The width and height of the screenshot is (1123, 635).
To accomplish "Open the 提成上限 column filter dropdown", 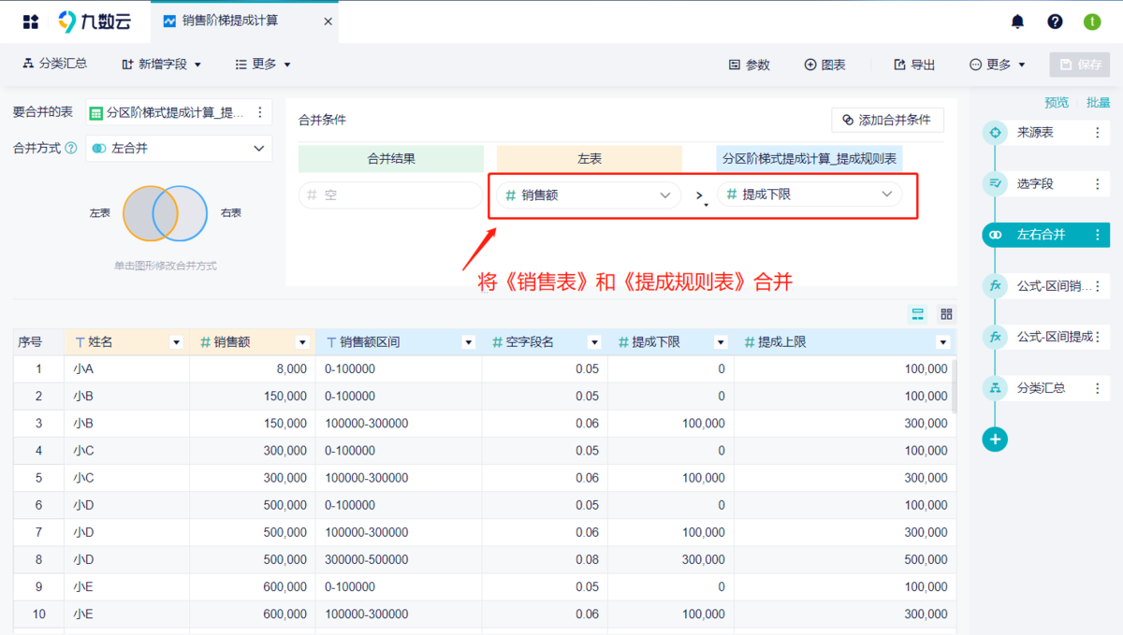I will (943, 343).
